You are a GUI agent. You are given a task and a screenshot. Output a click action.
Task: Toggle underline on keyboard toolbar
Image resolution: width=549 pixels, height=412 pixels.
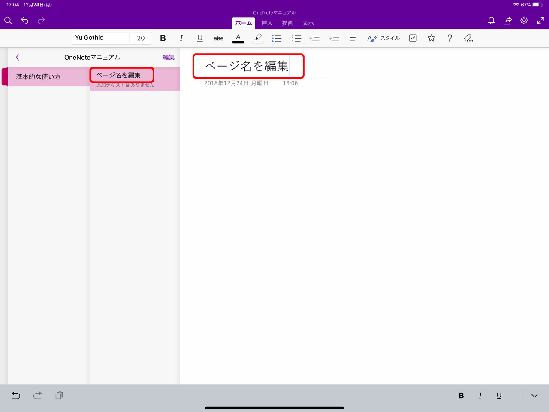[x=499, y=396]
